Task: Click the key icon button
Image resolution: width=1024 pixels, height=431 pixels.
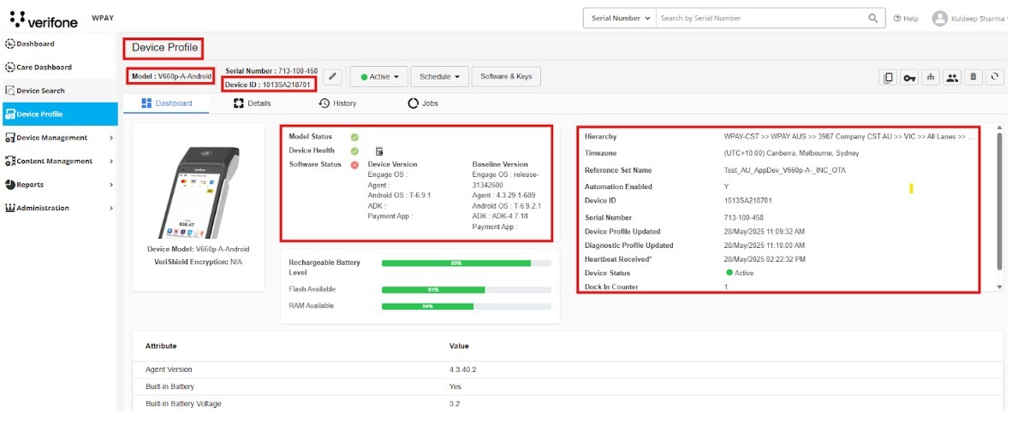Action: pos(909,77)
